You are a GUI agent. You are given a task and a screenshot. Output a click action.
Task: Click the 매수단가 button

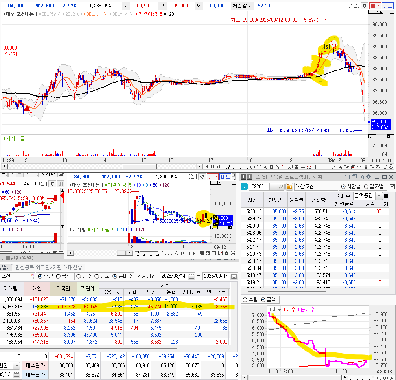click(35, 365)
